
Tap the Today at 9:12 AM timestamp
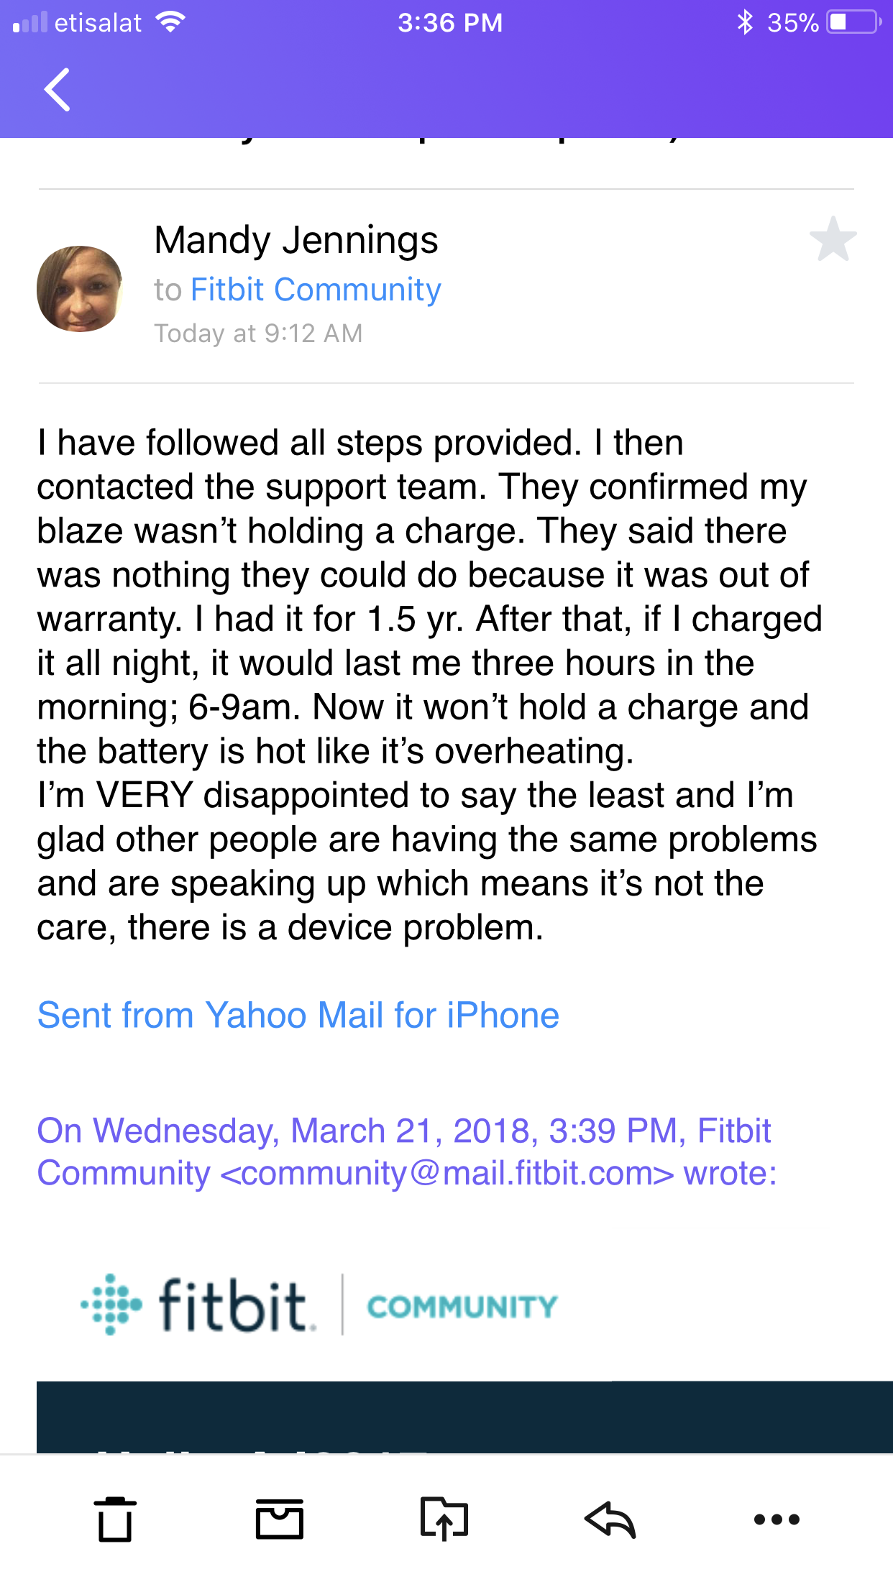tap(258, 333)
